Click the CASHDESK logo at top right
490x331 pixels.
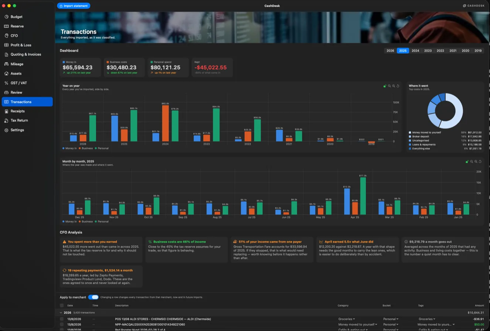(x=474, y=6)
